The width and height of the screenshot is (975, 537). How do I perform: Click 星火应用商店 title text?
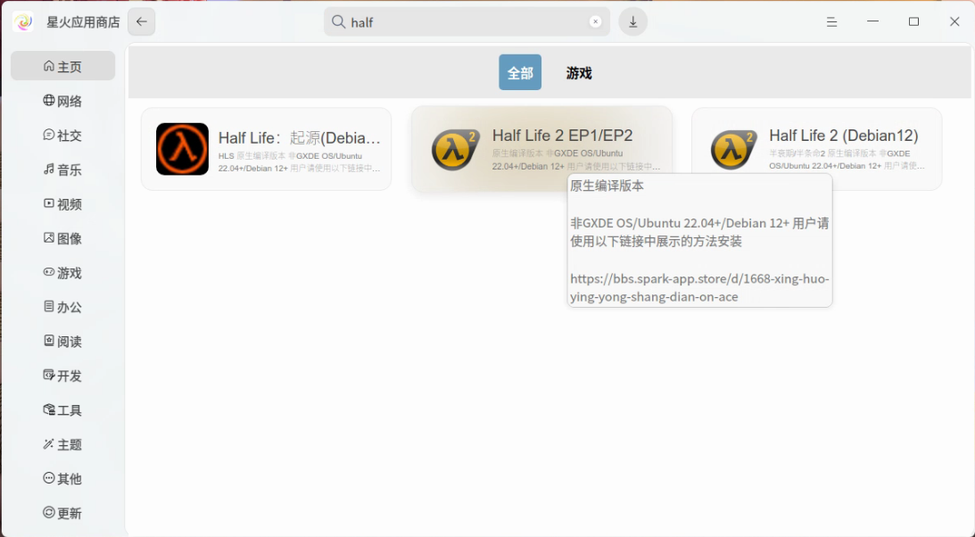point(83,22)
